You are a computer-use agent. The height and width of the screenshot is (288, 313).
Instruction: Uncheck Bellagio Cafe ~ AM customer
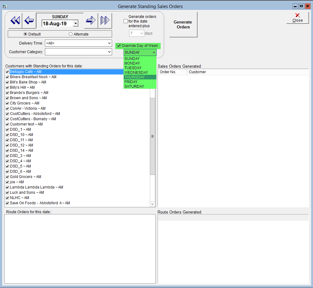click(7, 72)
